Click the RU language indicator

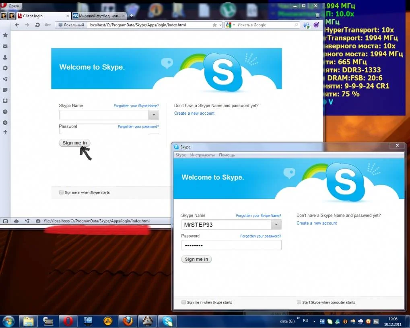click(x=305, y=321)
